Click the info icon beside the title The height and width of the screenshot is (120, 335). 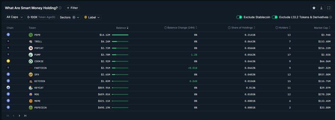click(x=60, y=8)
